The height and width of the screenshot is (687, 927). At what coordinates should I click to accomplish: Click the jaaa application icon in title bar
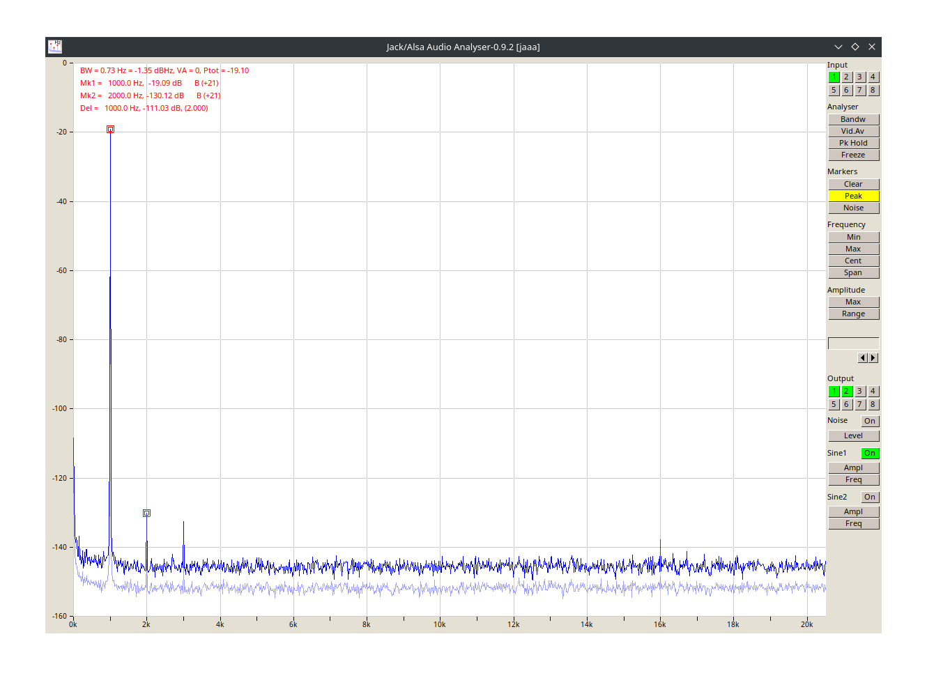click(x=55, y=47)
